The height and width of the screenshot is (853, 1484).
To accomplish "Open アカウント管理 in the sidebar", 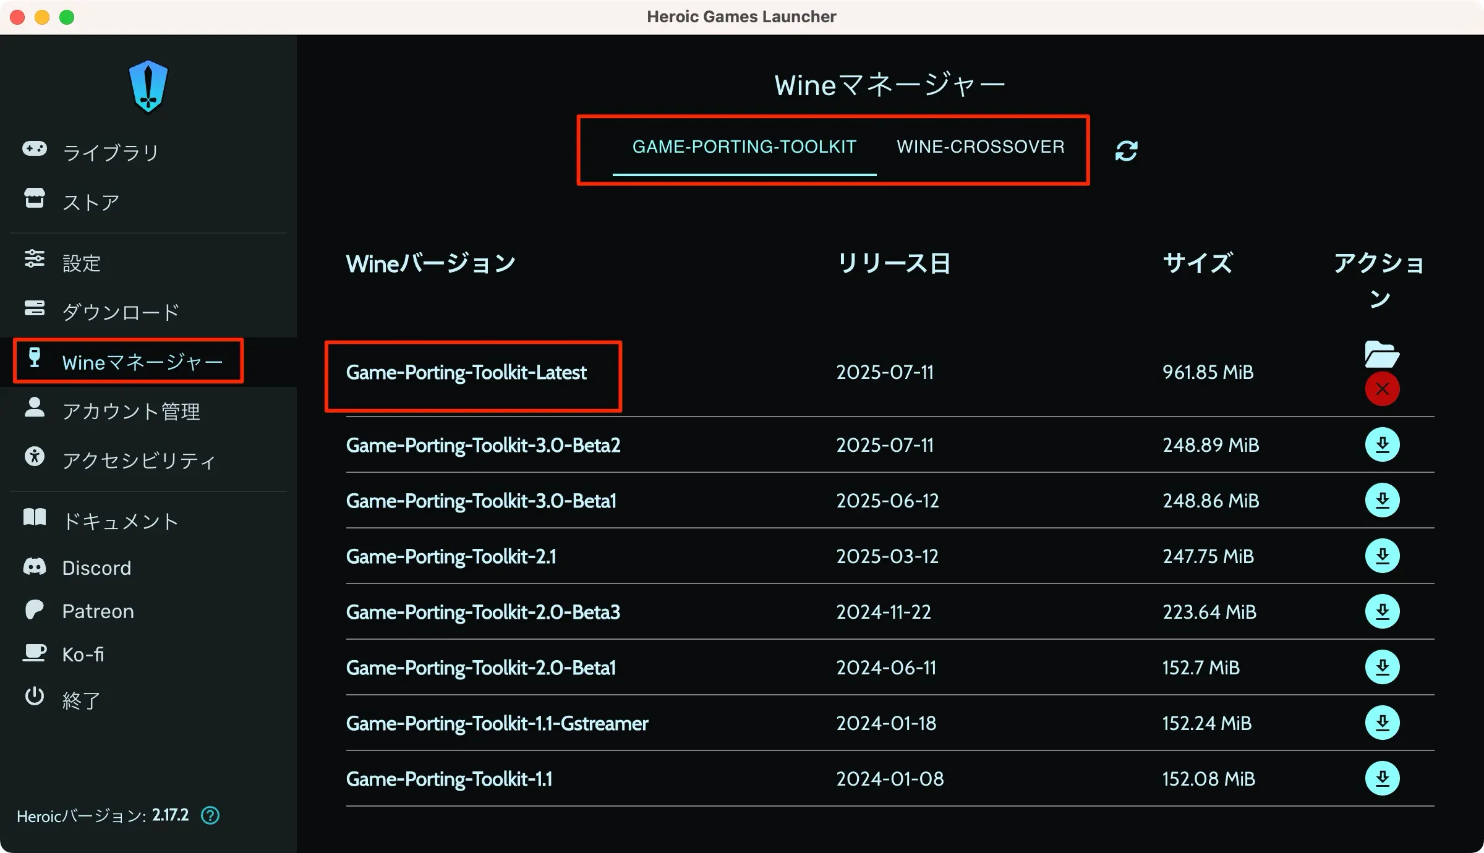I will (131, 411).
